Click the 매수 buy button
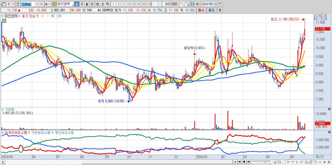This screenshot has width=332, height=165. [x=201, y=10]
